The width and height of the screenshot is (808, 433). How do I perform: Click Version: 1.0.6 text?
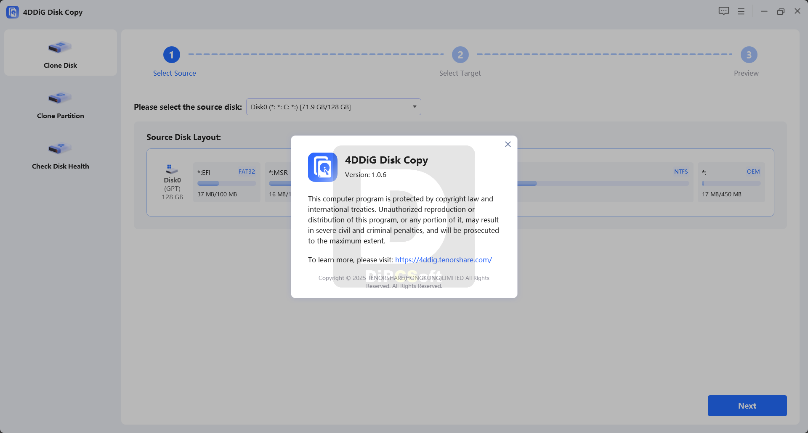366,175
